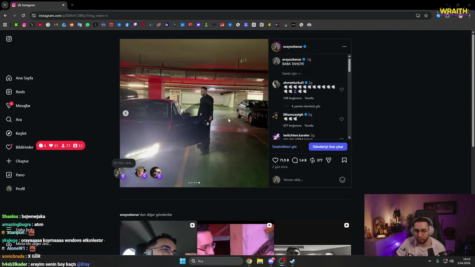The image size is (475, 267).
Task: Show previous photo in carousel
Action: click(x=125, y=113)
